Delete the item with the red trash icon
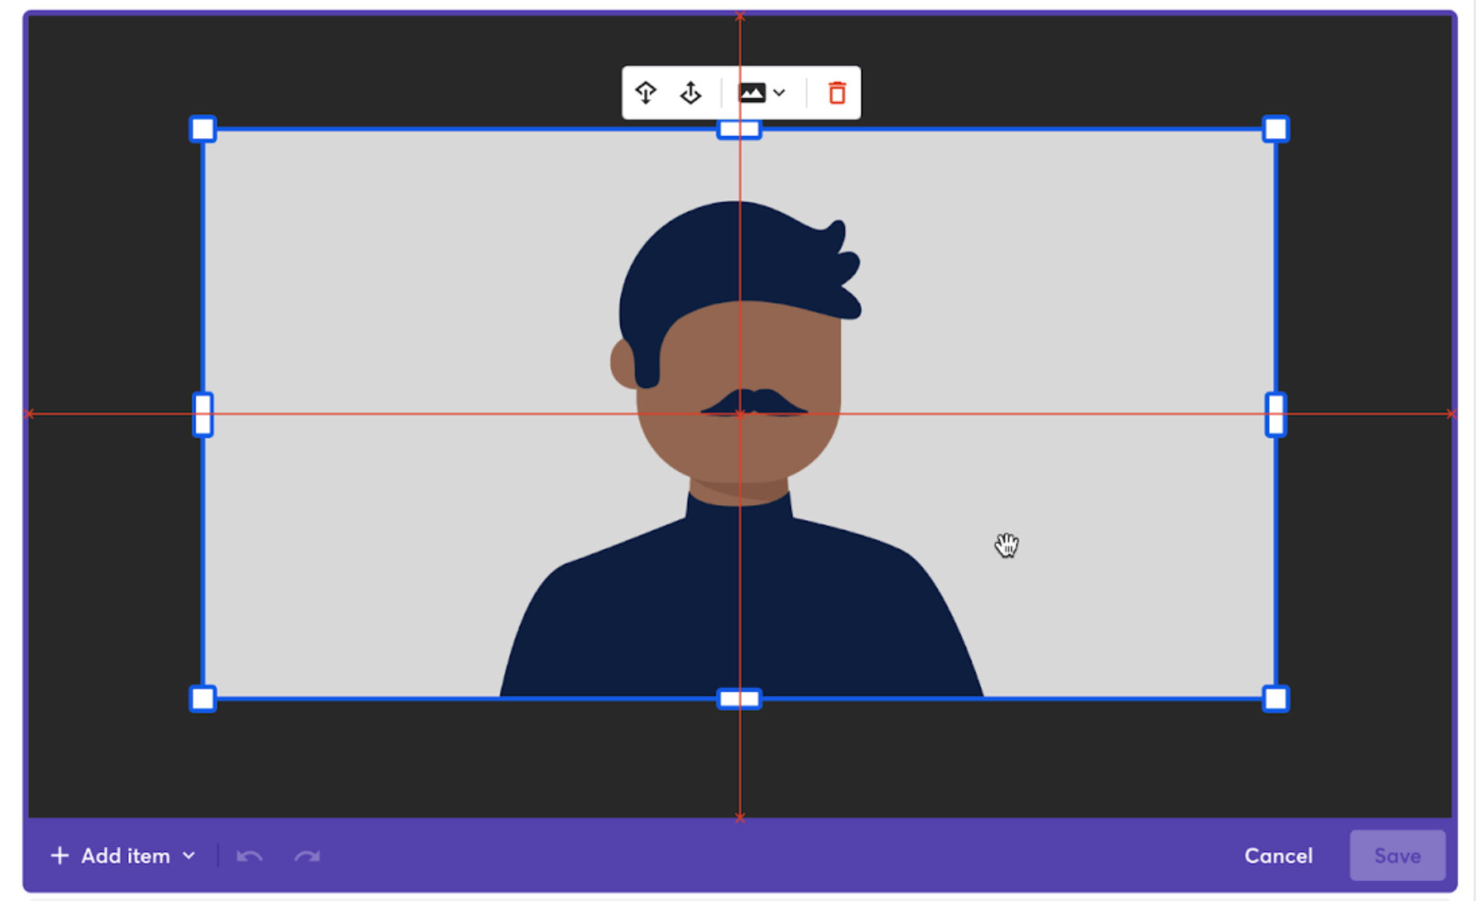The image size is (1477, 901). point(837,93)
